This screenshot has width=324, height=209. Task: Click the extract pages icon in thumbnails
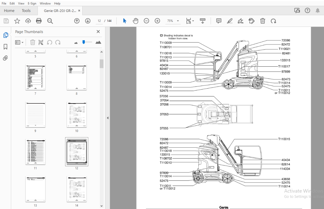(x=41, y=42)
